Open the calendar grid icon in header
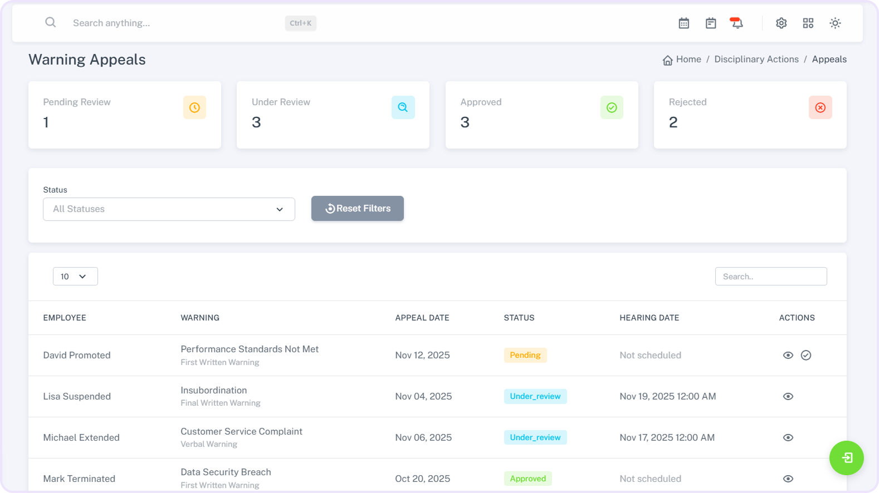Image resolution: width=879 pixels, height=493 pixels. (x=684, y=23)
